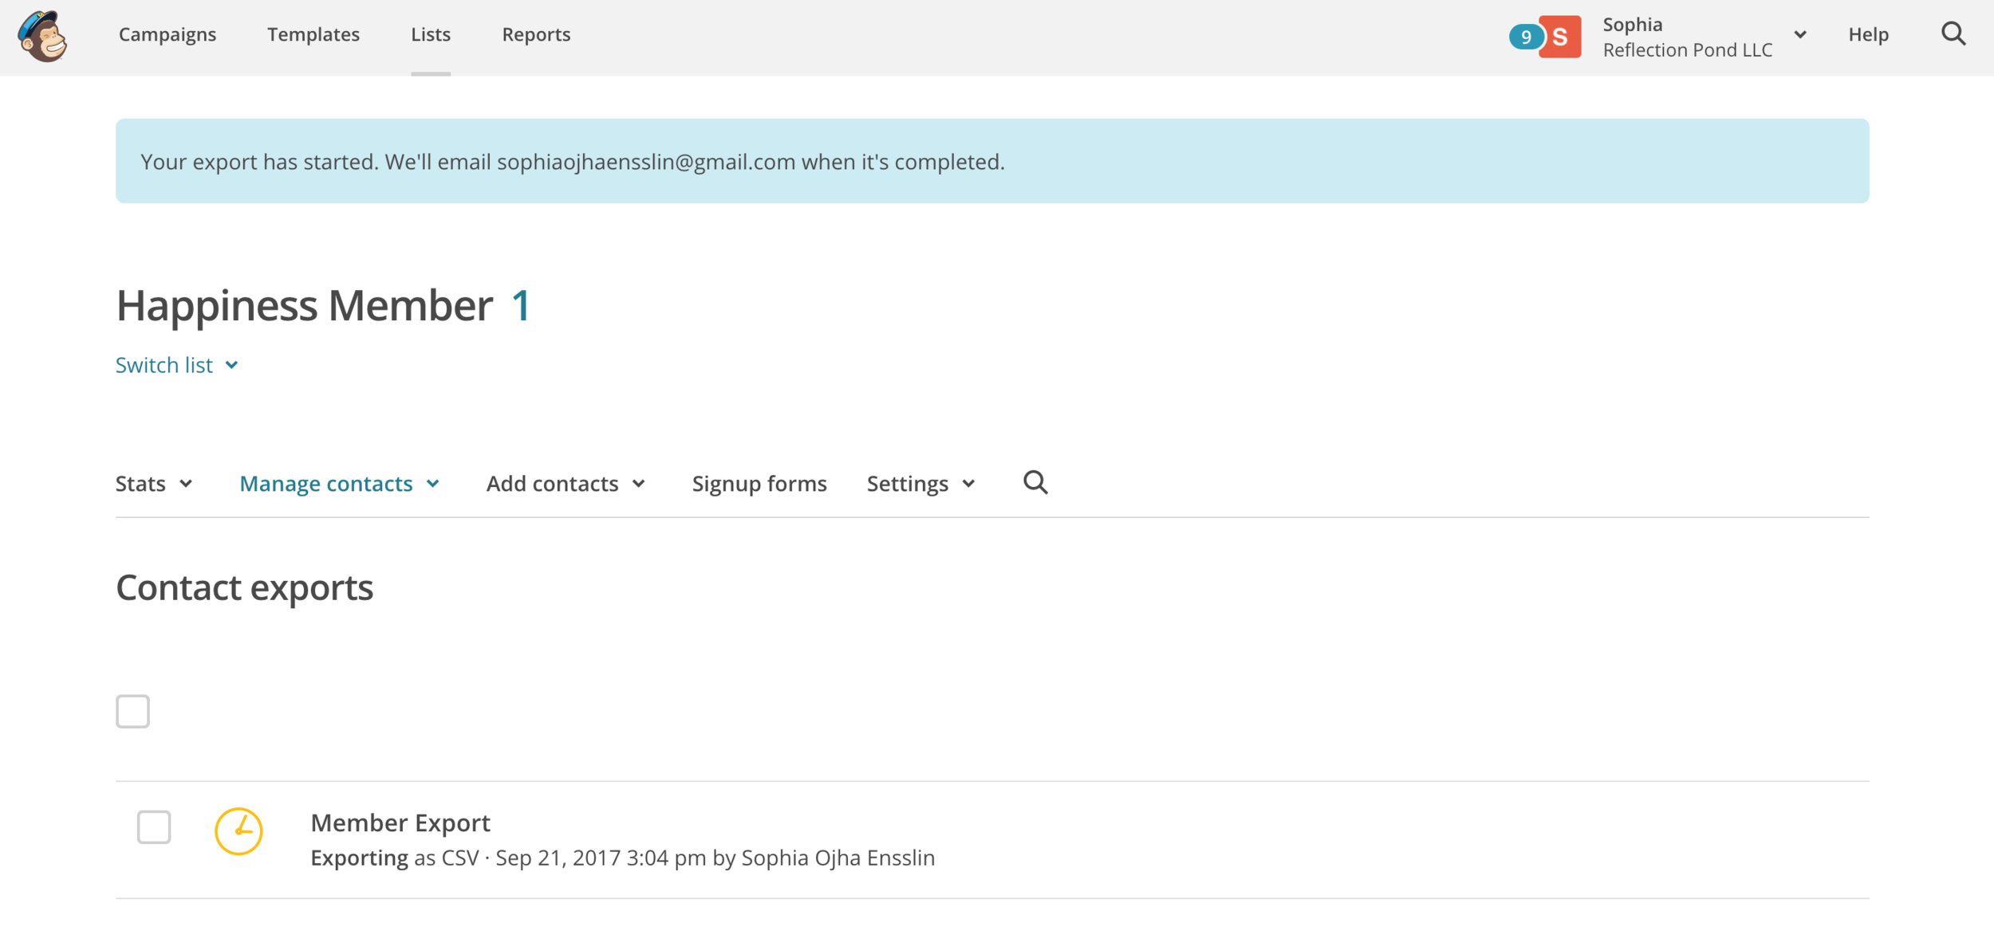Screen dimensions: 1994x950
Task: Click the Mailchimp monkey logo
Action: pos(43,36)
